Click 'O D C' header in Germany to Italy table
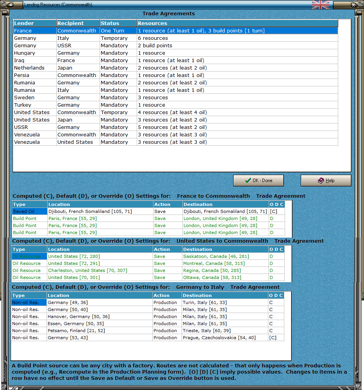 click(x=276, y=295)
